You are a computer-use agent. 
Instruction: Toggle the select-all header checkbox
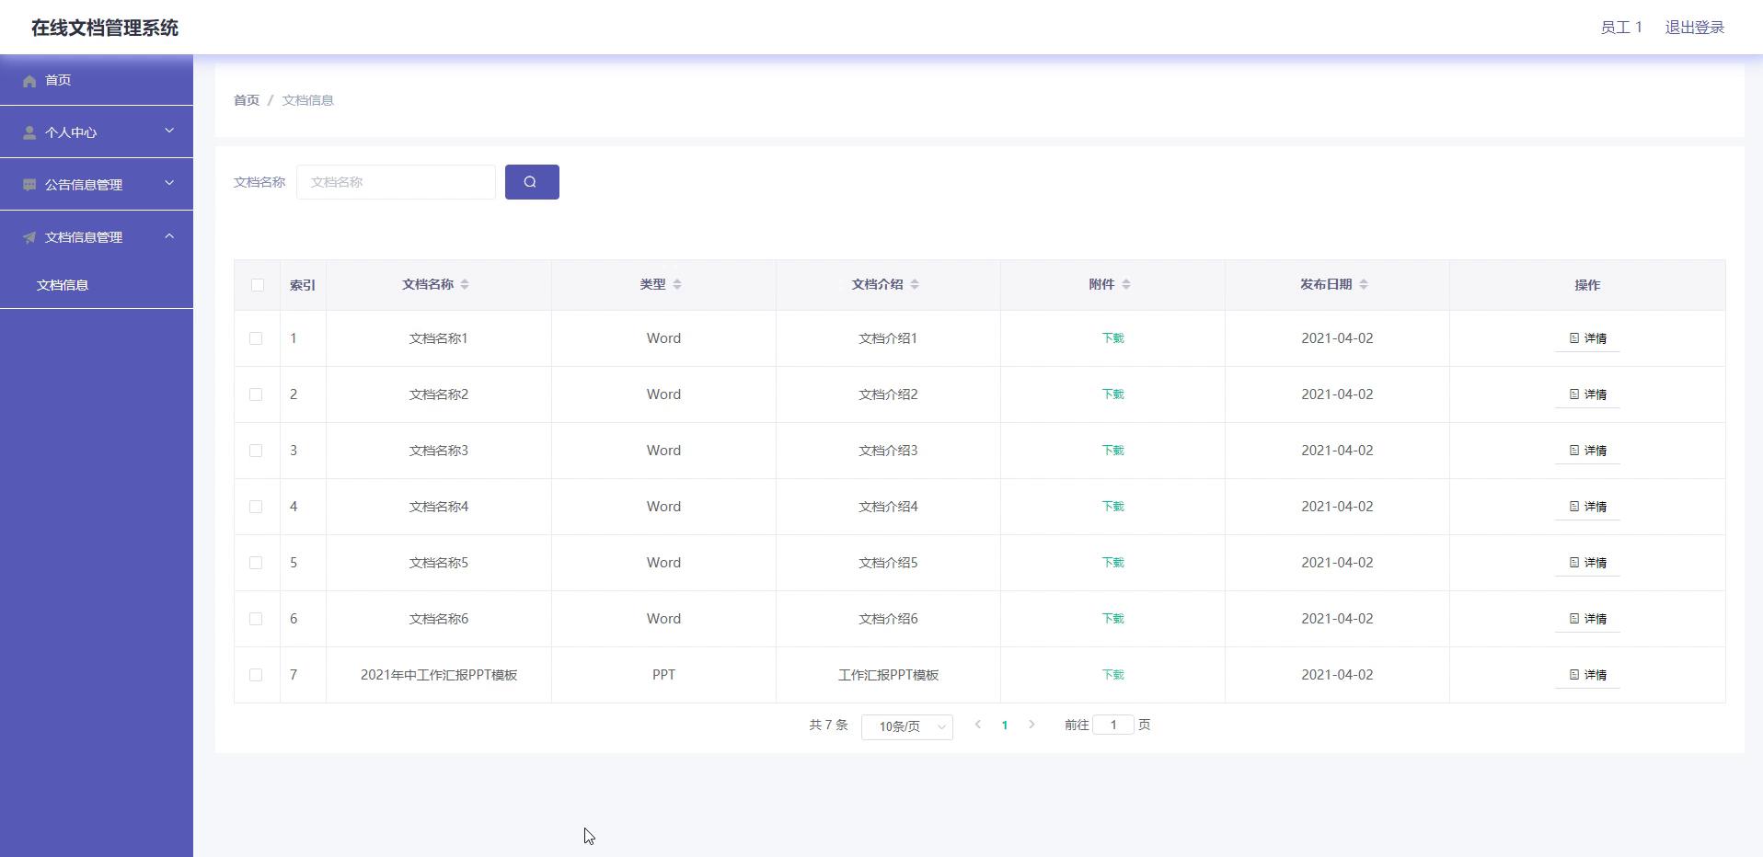coord(257,285)
